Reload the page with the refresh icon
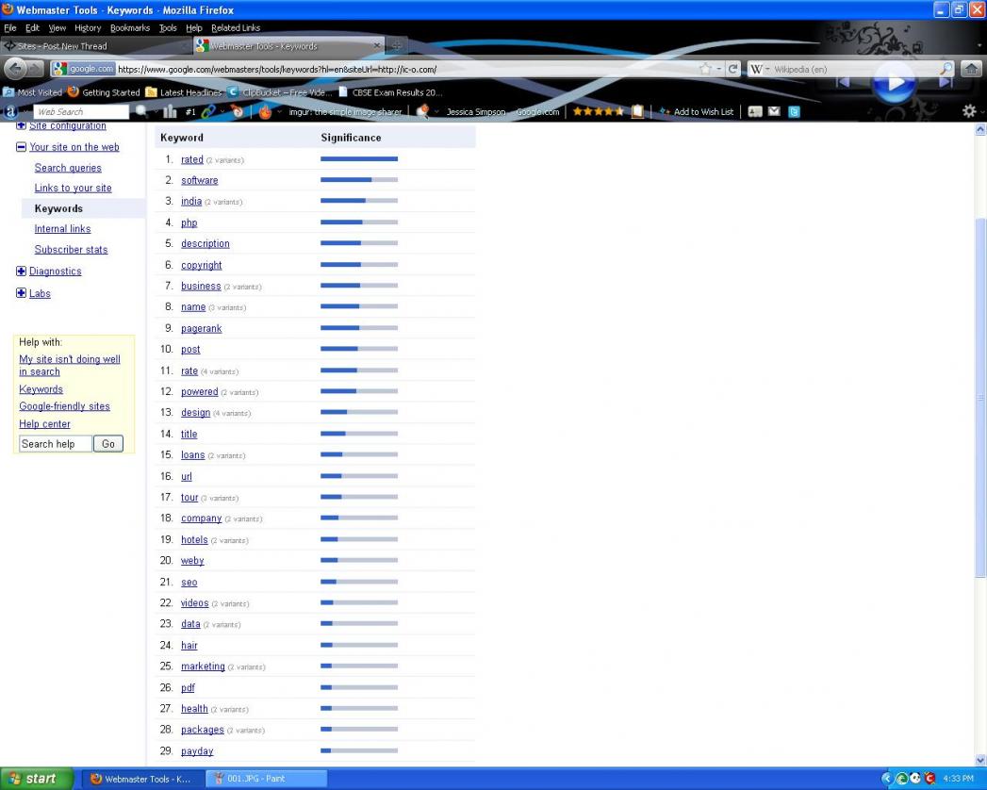 pyautogui.click(x=732, y=69)
